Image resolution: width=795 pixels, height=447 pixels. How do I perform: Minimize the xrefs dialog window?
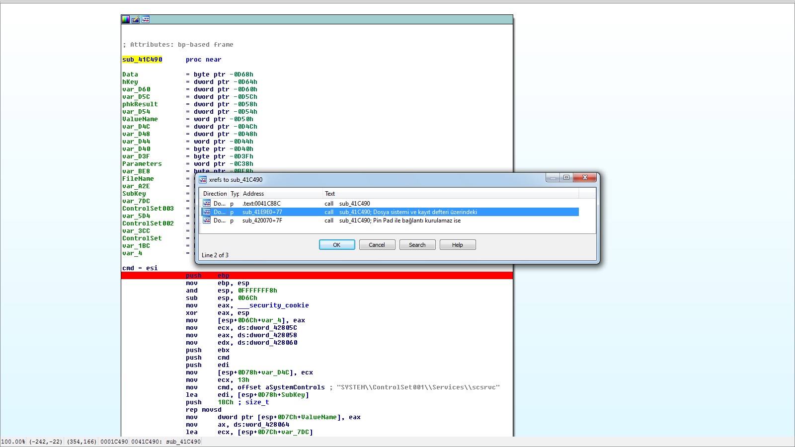[x=553, y=178]
